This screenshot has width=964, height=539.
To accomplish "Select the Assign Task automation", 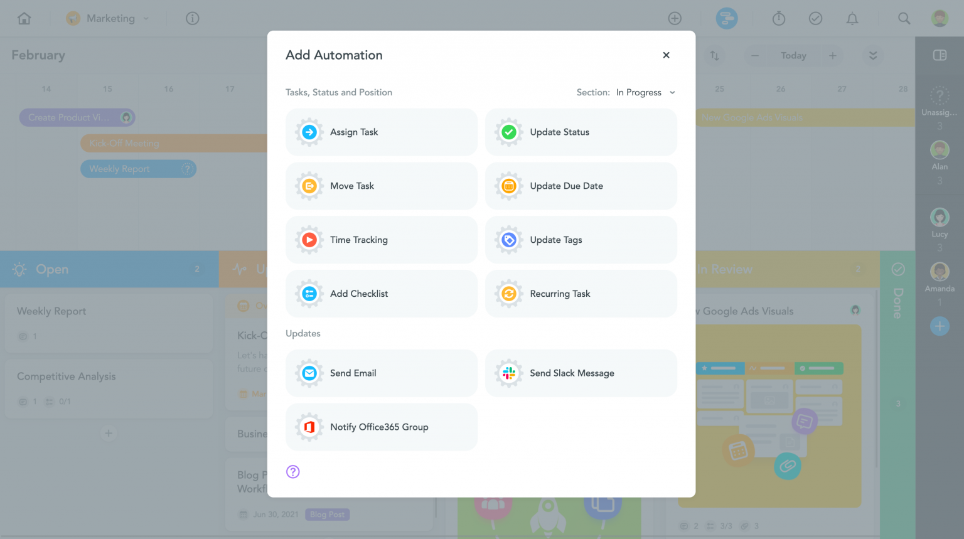I will [381, 132].
